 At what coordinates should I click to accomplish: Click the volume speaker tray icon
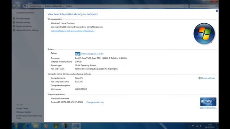[x=201, y=126]
